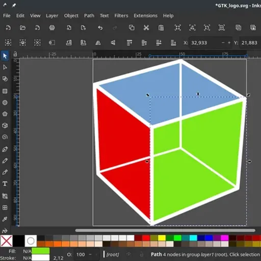Zoom to fit page
Image resolution: width=261 pixels, height=261 pixels.
[x=207, y=28]
